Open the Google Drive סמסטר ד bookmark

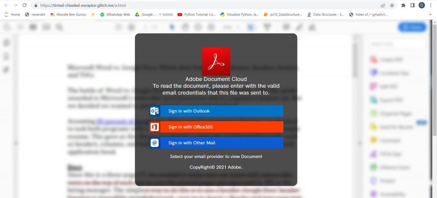point(154,14)
